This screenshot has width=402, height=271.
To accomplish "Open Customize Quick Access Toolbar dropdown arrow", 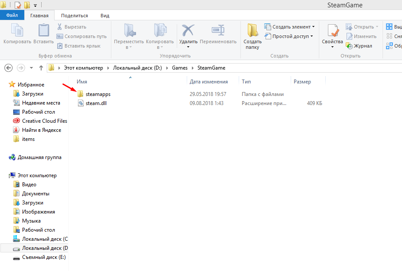I will [x=36, y=5].
